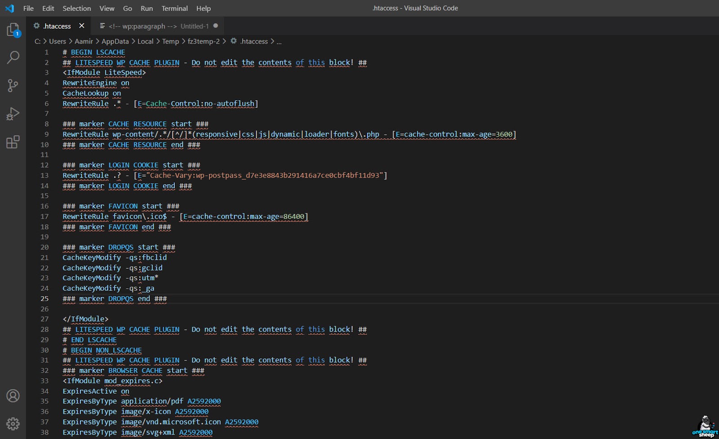Click 'CacheKeyModify -qs:gclid' line
This screenshot has height=439, width=719.
[112, 268]
